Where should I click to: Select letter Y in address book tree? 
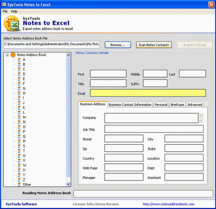pyautogui.click(x=24, y=175)
